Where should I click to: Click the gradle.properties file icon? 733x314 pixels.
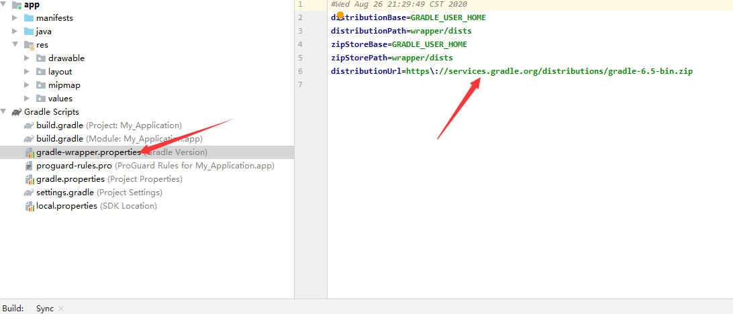click(x=30, y=179)
